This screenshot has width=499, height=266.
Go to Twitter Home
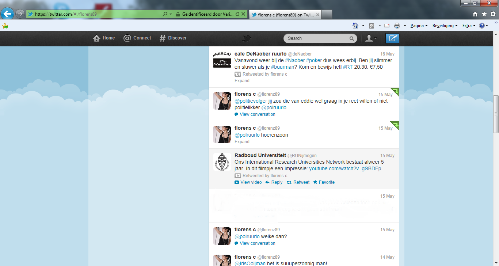click(104, 38)
